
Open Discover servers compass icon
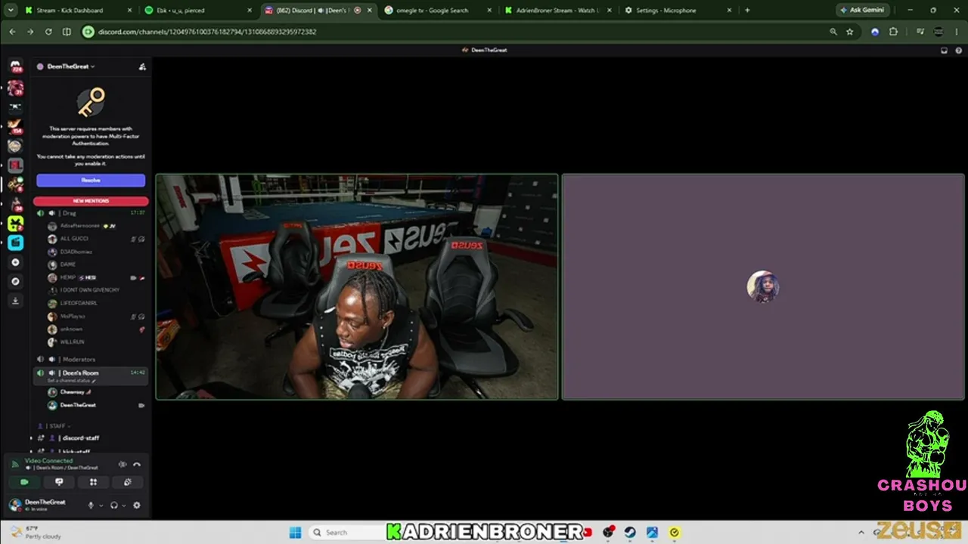coord(15,281)
